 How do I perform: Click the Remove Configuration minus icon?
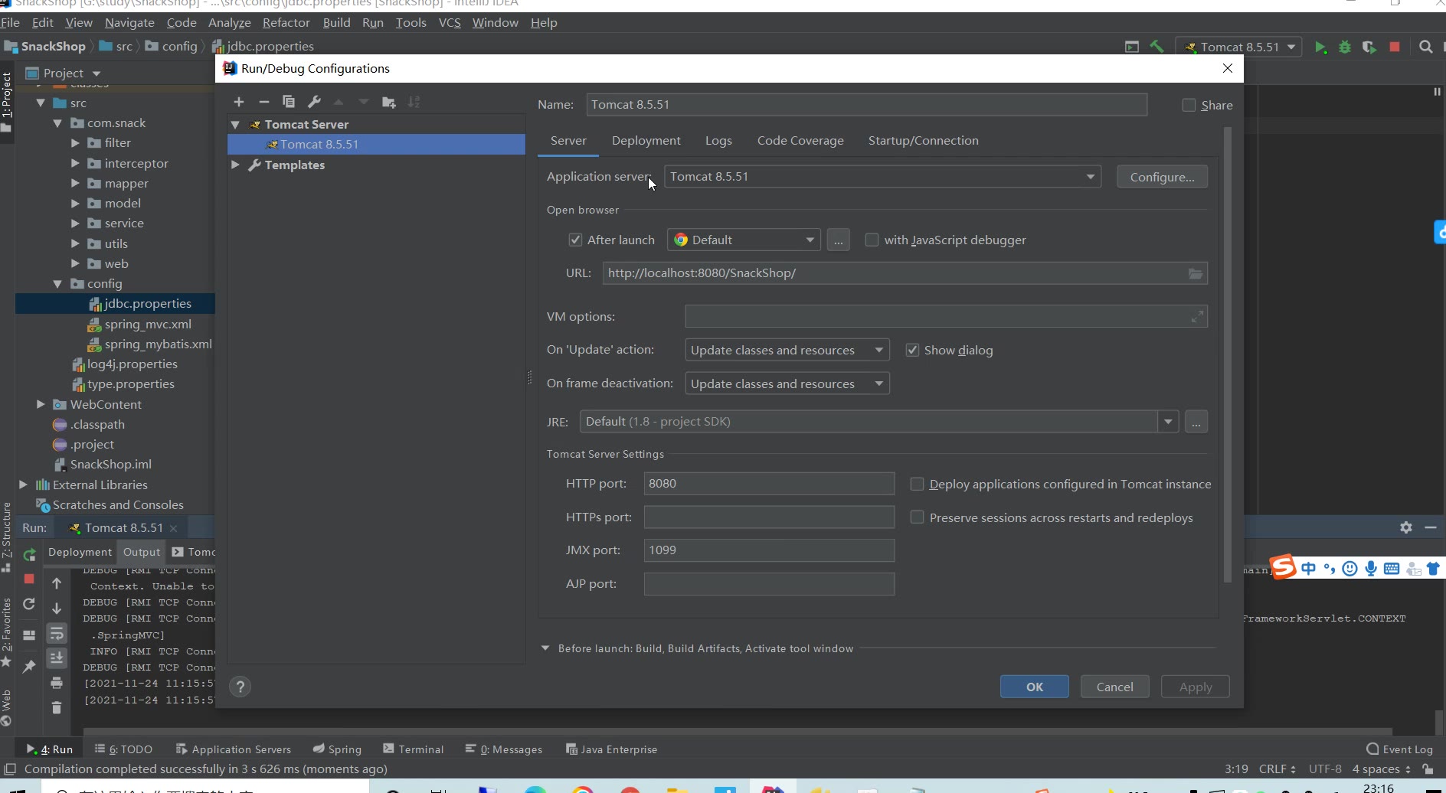click(264, 102)
